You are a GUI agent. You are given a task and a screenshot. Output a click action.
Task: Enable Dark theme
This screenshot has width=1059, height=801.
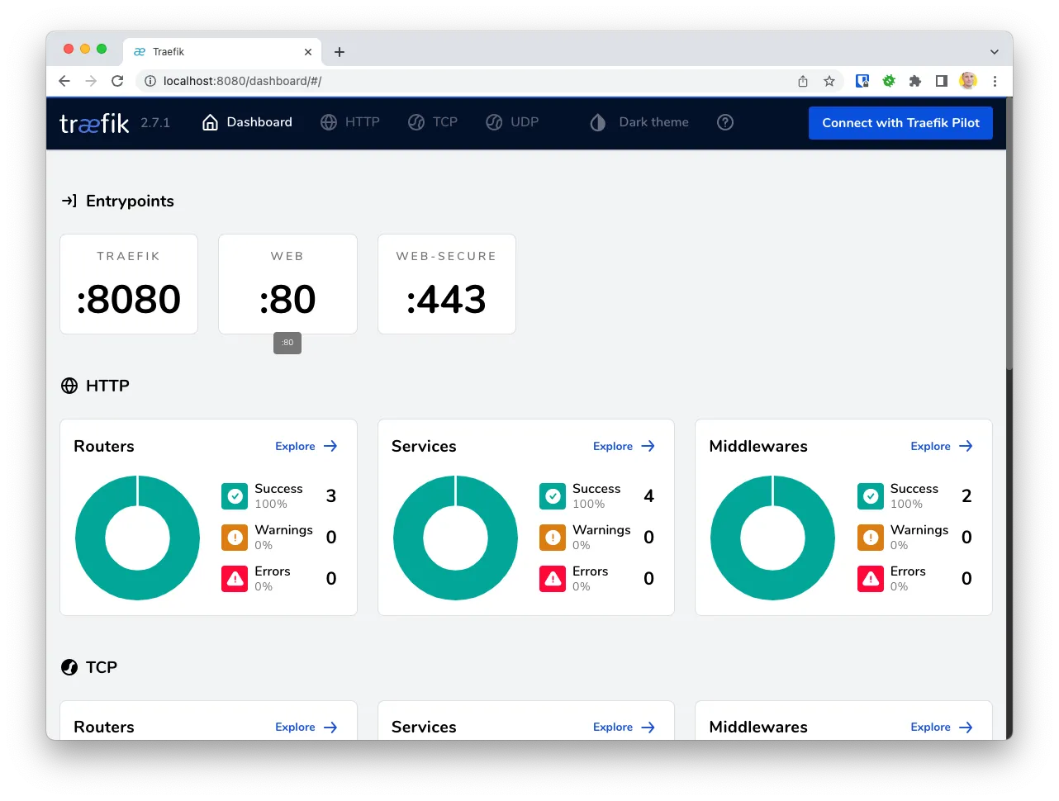(638, 121)
